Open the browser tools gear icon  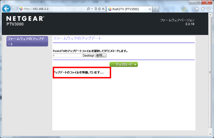click(208, 9)
